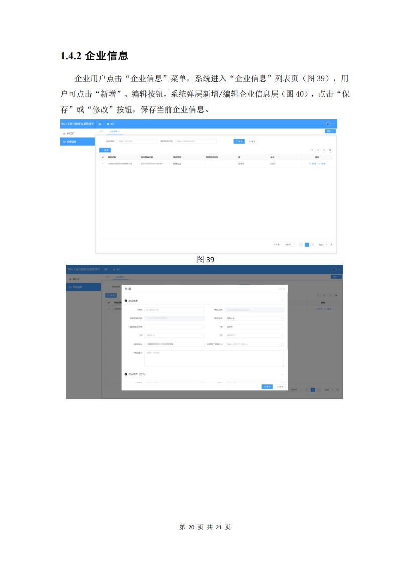Click the blue 新增 button above the Figure 39 table
Screen dimensions: 398x564
point(105,150)
